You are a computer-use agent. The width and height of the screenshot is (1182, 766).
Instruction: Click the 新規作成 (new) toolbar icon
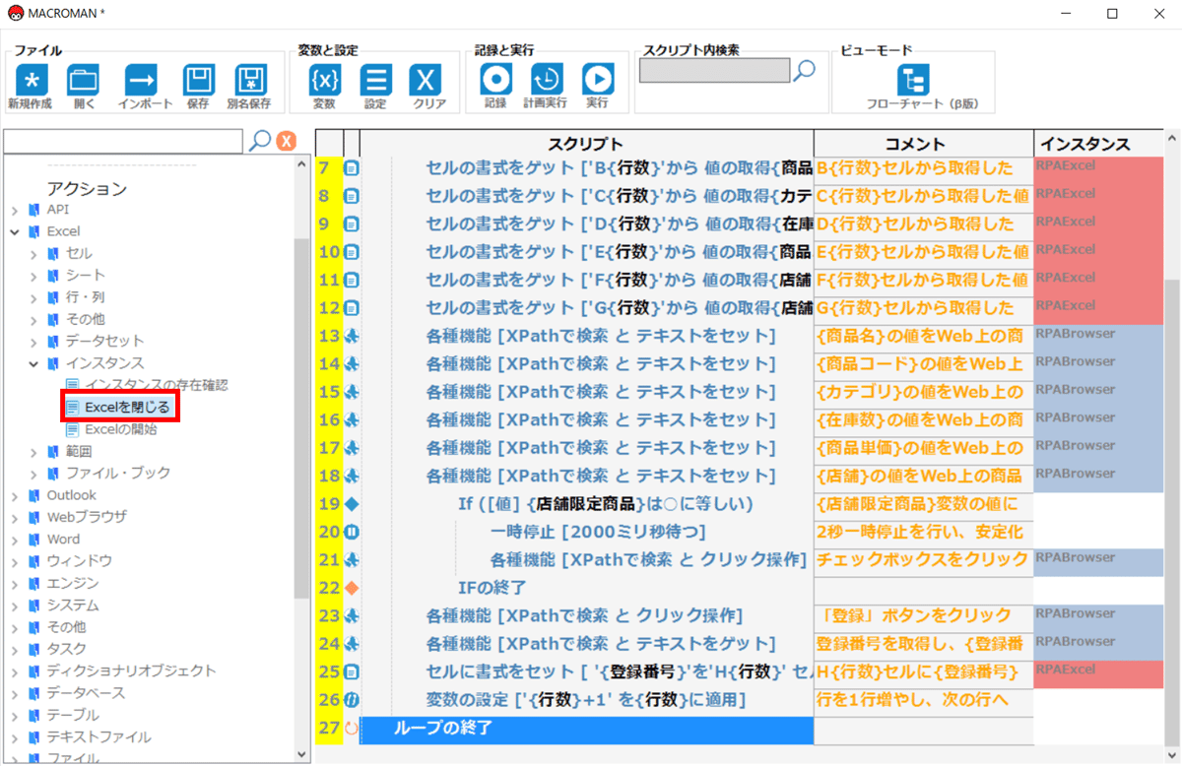[x=30, y=80]
